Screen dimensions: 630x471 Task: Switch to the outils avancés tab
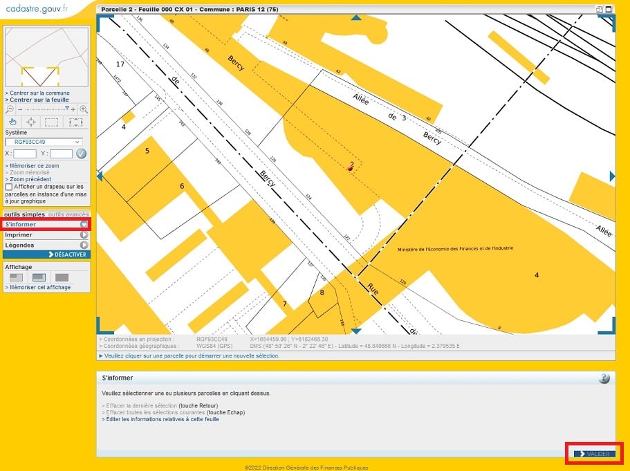[x=68, y=214]
